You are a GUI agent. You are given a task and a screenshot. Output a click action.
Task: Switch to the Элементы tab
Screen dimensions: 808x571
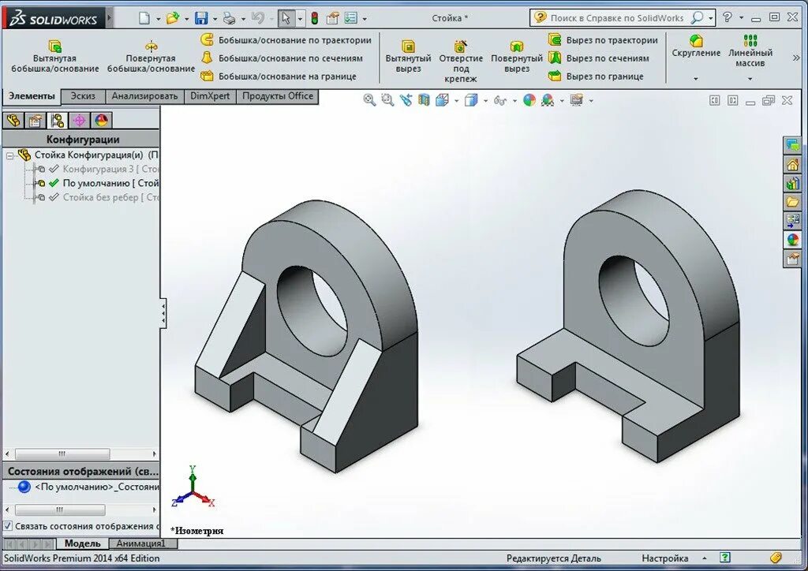[32, 96]
